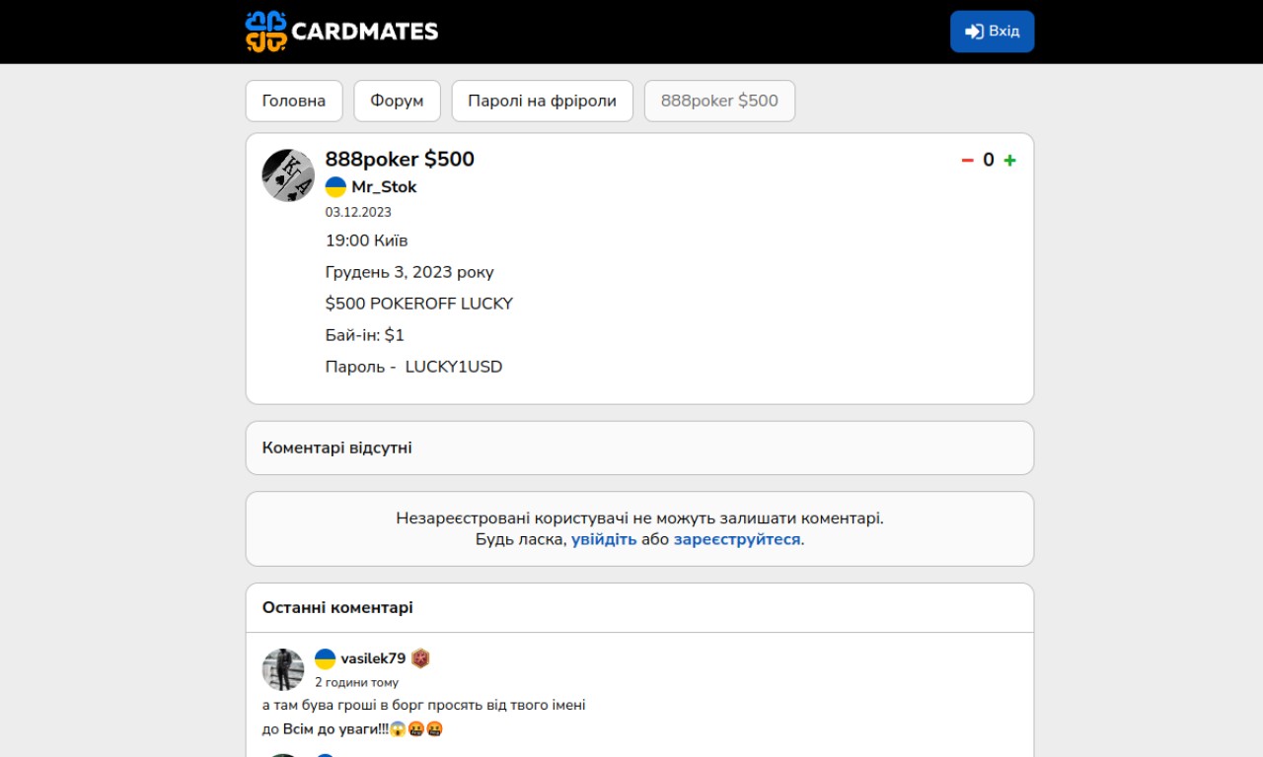Click the rank badge next to vasilek79
Image resolution: width=1263 pixels, height=757 pixels.
420,658
